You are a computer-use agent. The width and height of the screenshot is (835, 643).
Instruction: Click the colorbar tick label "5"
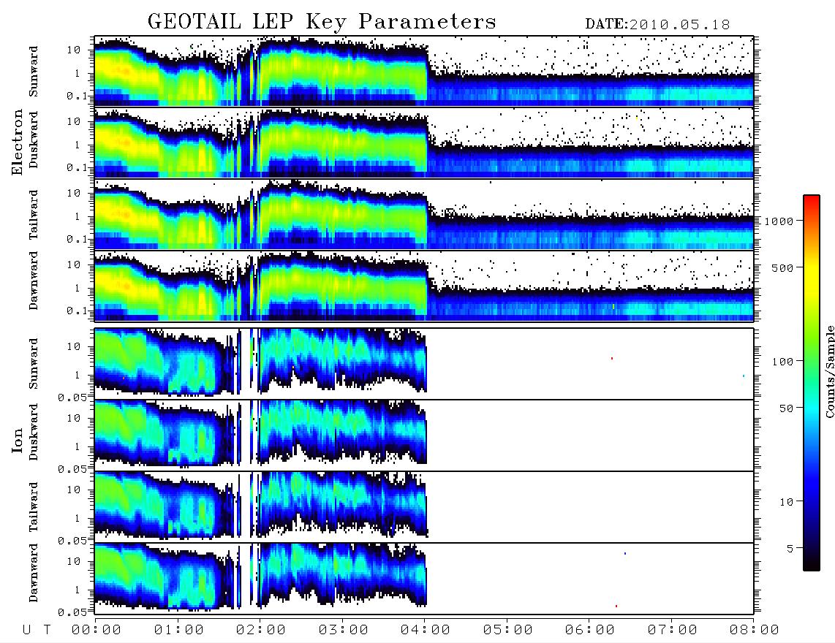click(790, 549)
